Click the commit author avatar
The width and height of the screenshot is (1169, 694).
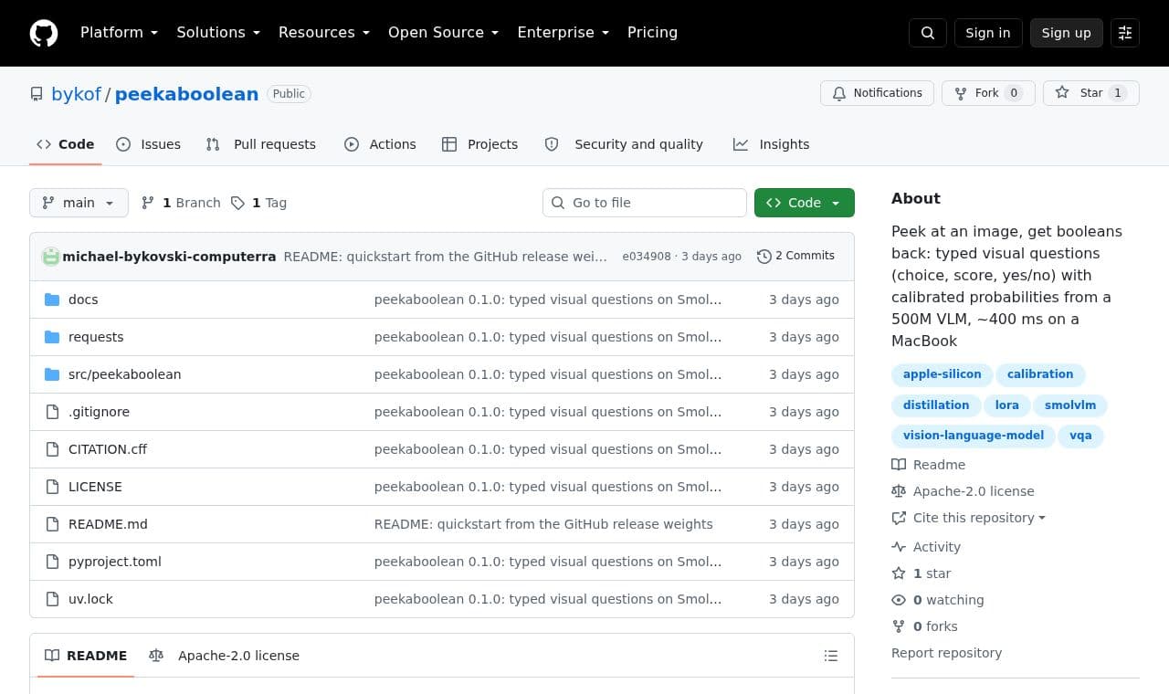[51, 257]
